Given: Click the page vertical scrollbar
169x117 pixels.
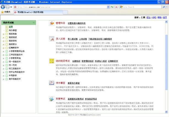Looking at the screenshot, I should click(166, 66).
